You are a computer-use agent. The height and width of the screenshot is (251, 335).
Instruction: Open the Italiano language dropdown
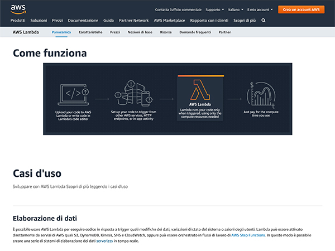236,9
